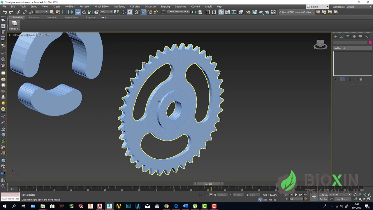Open the Modify panel tab icon
This screenshot has width=373, height=210.
pos(342,36)
